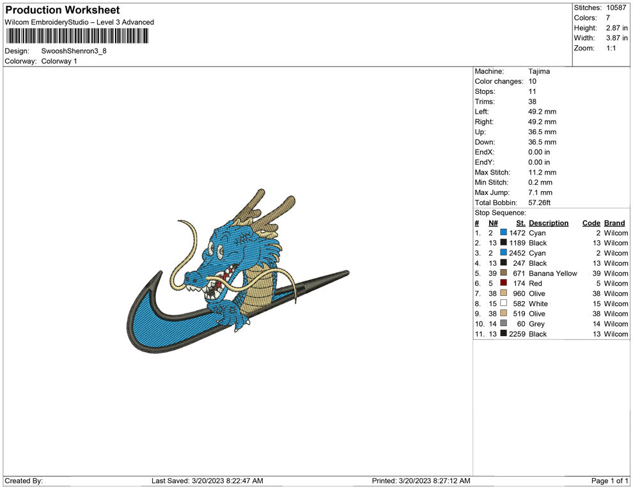Click the olive swatch in stop row 9
The width and height of the screenshot is (633, 487).
503,313
